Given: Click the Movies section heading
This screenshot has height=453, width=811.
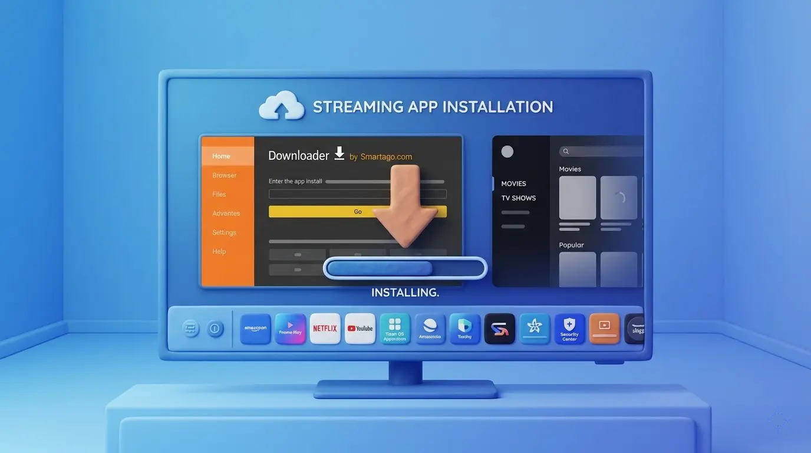Looking at the screenshot, I should pos(570,169).
